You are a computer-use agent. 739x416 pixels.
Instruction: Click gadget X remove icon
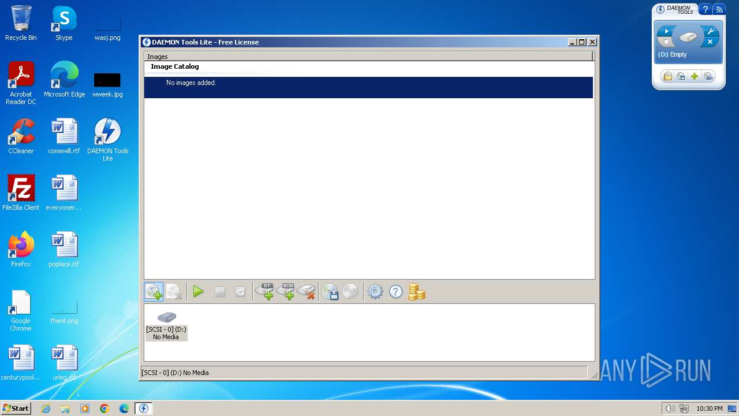[x=711, y=42]
